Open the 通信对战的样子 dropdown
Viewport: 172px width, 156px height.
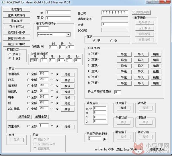tap(68, 35)
